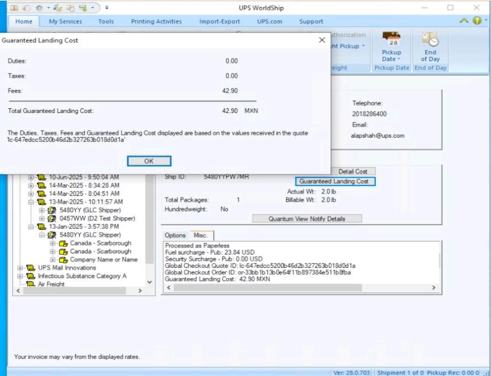Click OK in the Guaranteed Landing Cost dialog
The height and width of the screenshot is (376, 491).
coord(149,161)
